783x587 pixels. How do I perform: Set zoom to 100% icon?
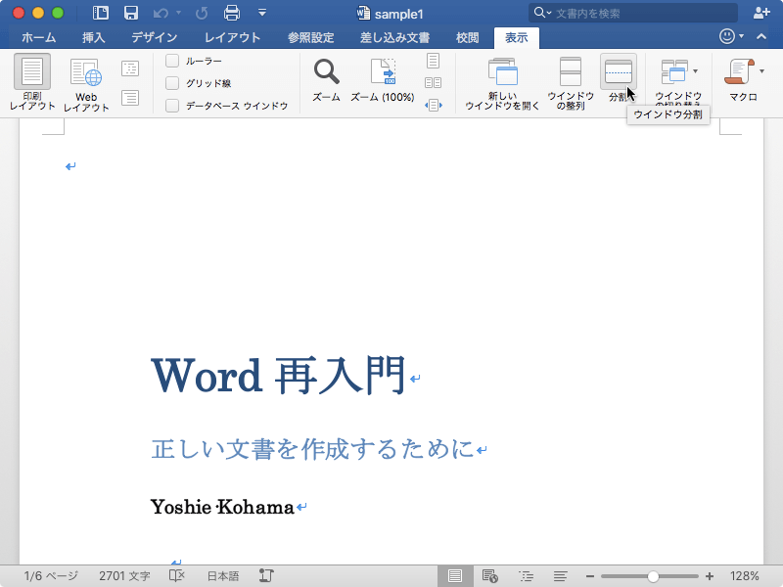382,73
